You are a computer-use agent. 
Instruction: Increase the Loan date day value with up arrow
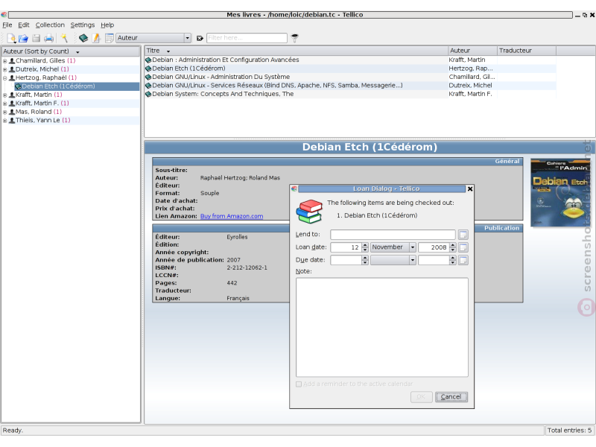pyautogui.click(x=365, y=245)
